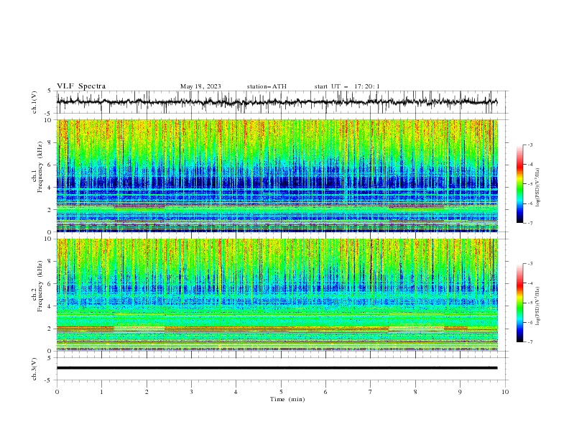This screenshot has width=569, height=440.
Task: Click time-axis tick label '5'
Action: (x=281, y=392)
